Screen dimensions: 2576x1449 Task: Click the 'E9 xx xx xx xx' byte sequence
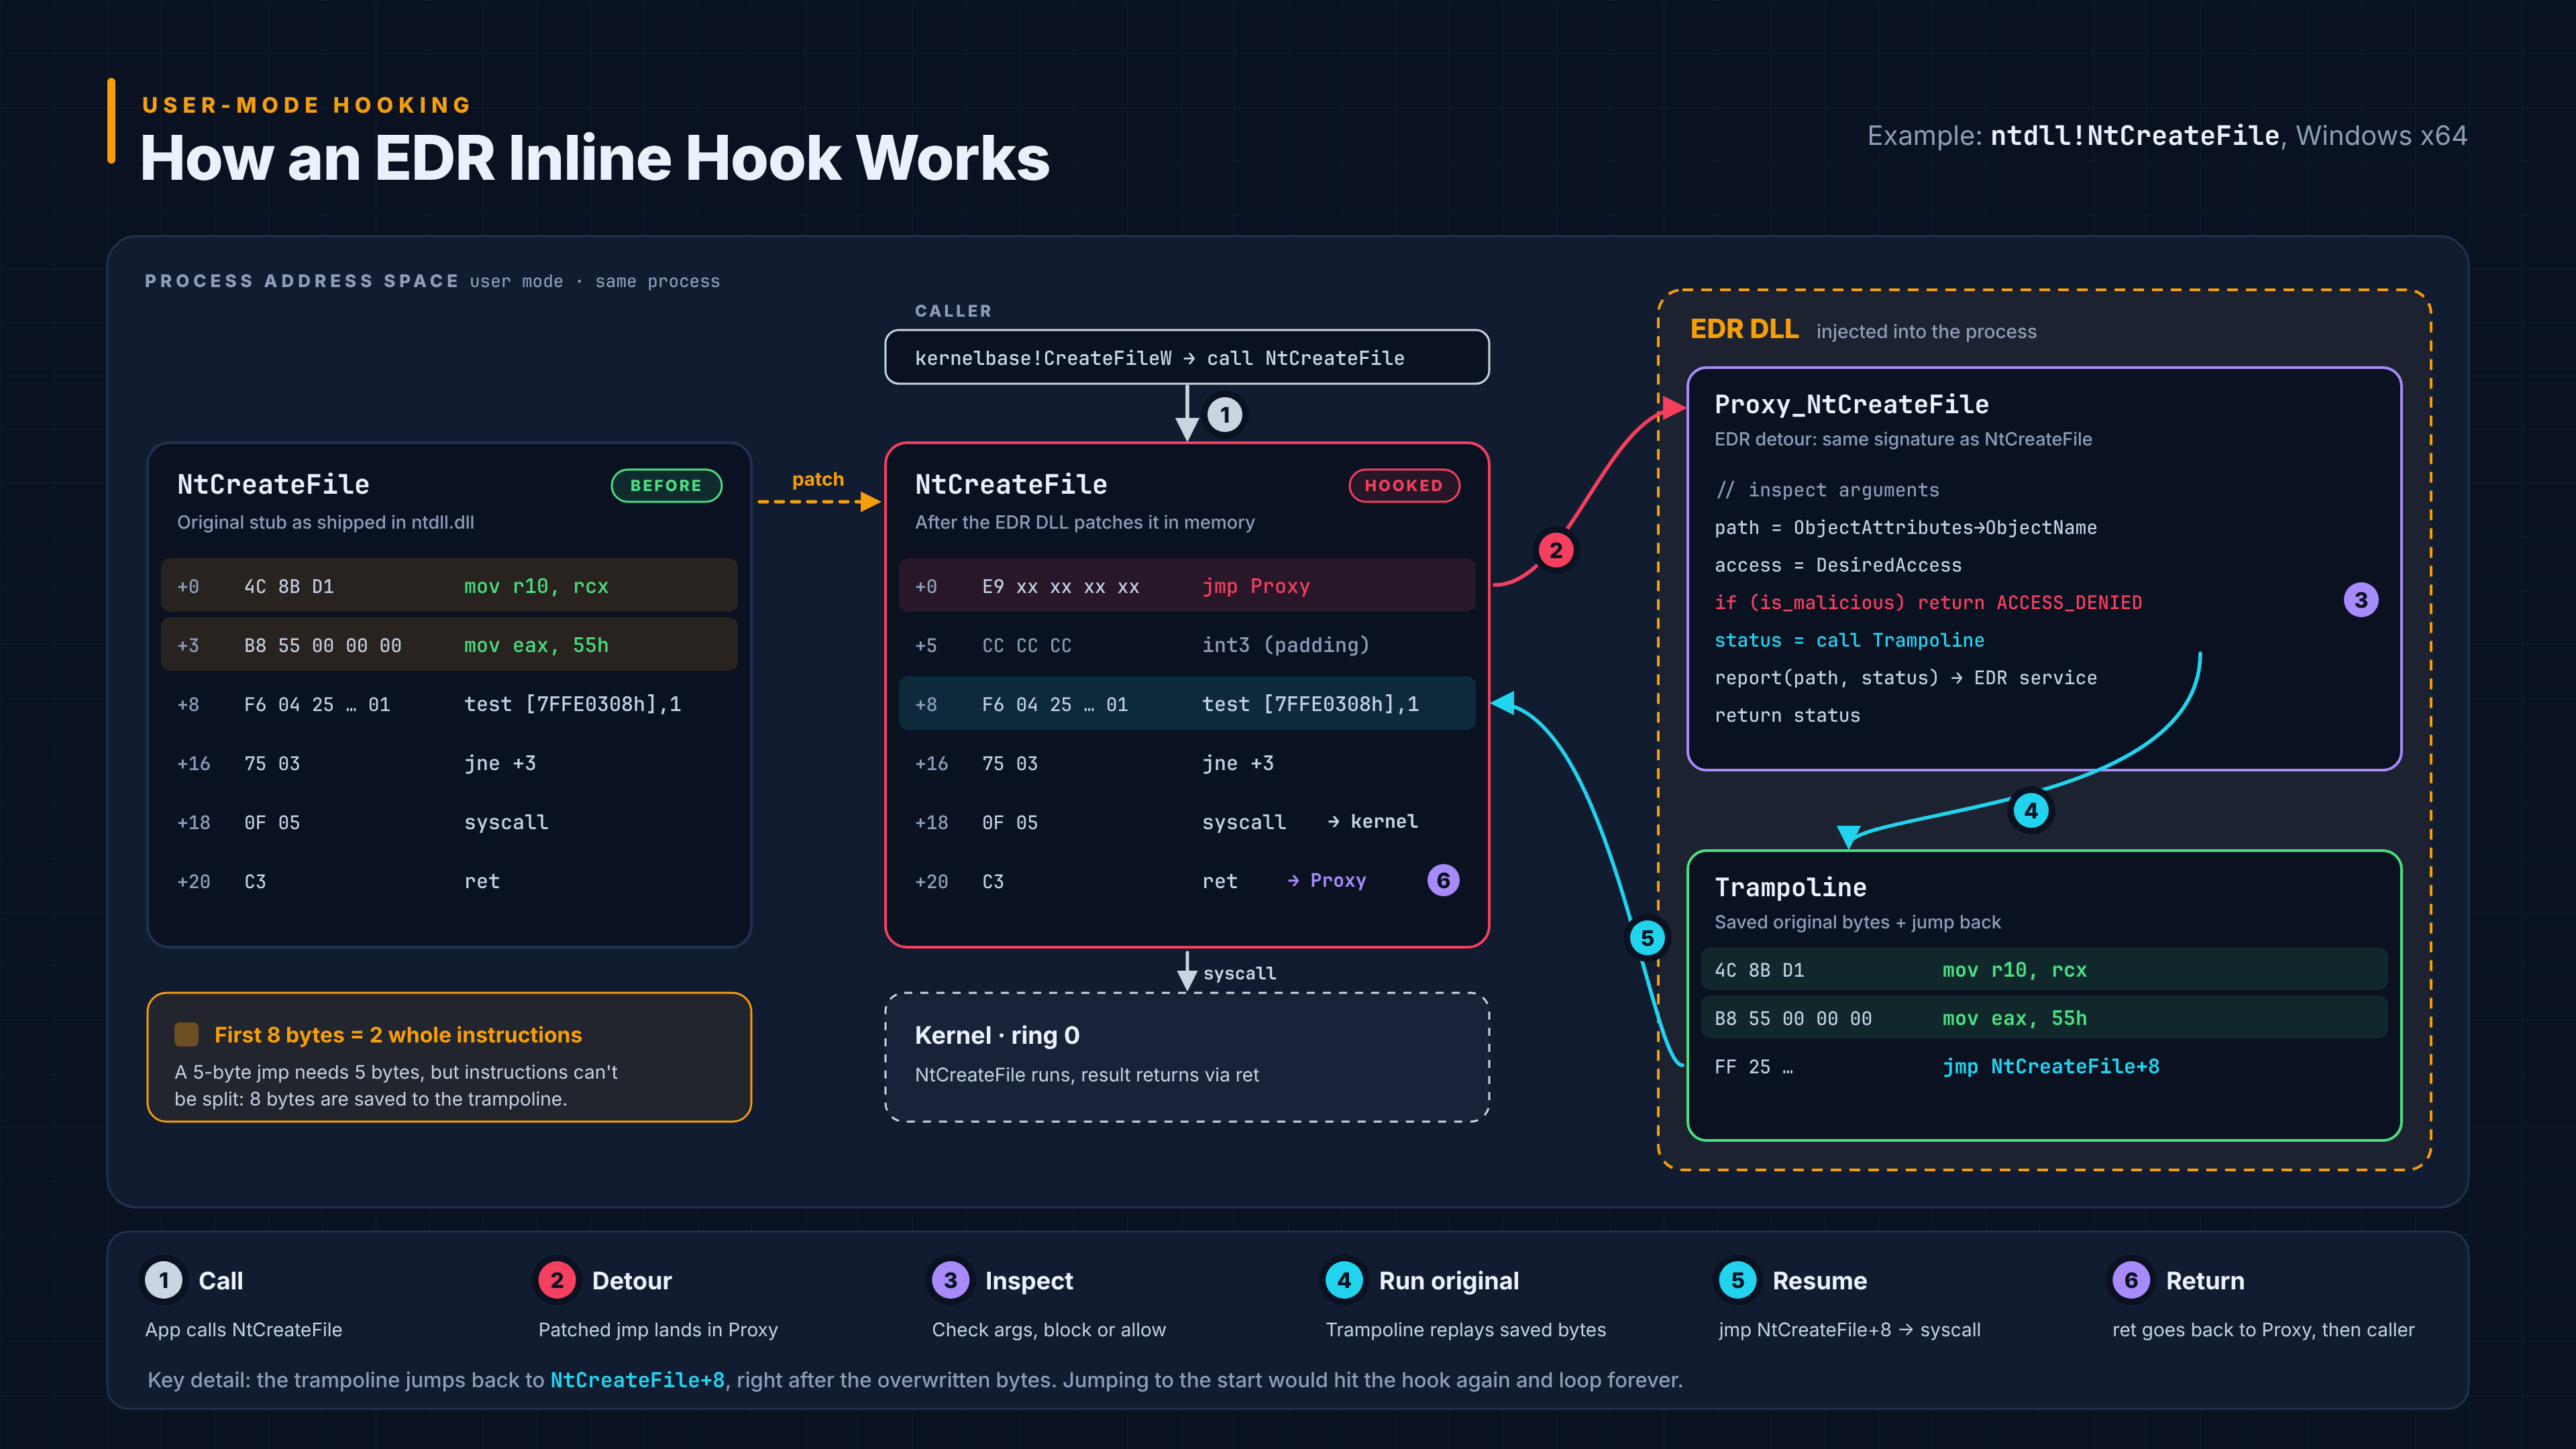(x=1060, y=586)
